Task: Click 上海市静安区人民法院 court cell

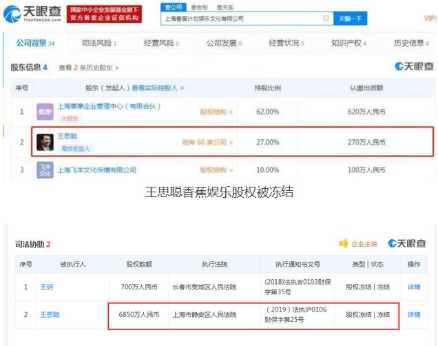Action: (x=205, y=315)
